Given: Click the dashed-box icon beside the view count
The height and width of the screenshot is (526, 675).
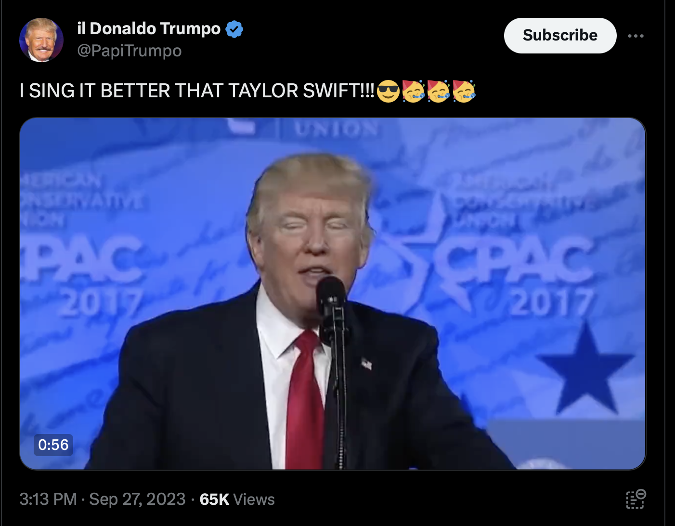Looking at the screenshot, I should [636, 499].
